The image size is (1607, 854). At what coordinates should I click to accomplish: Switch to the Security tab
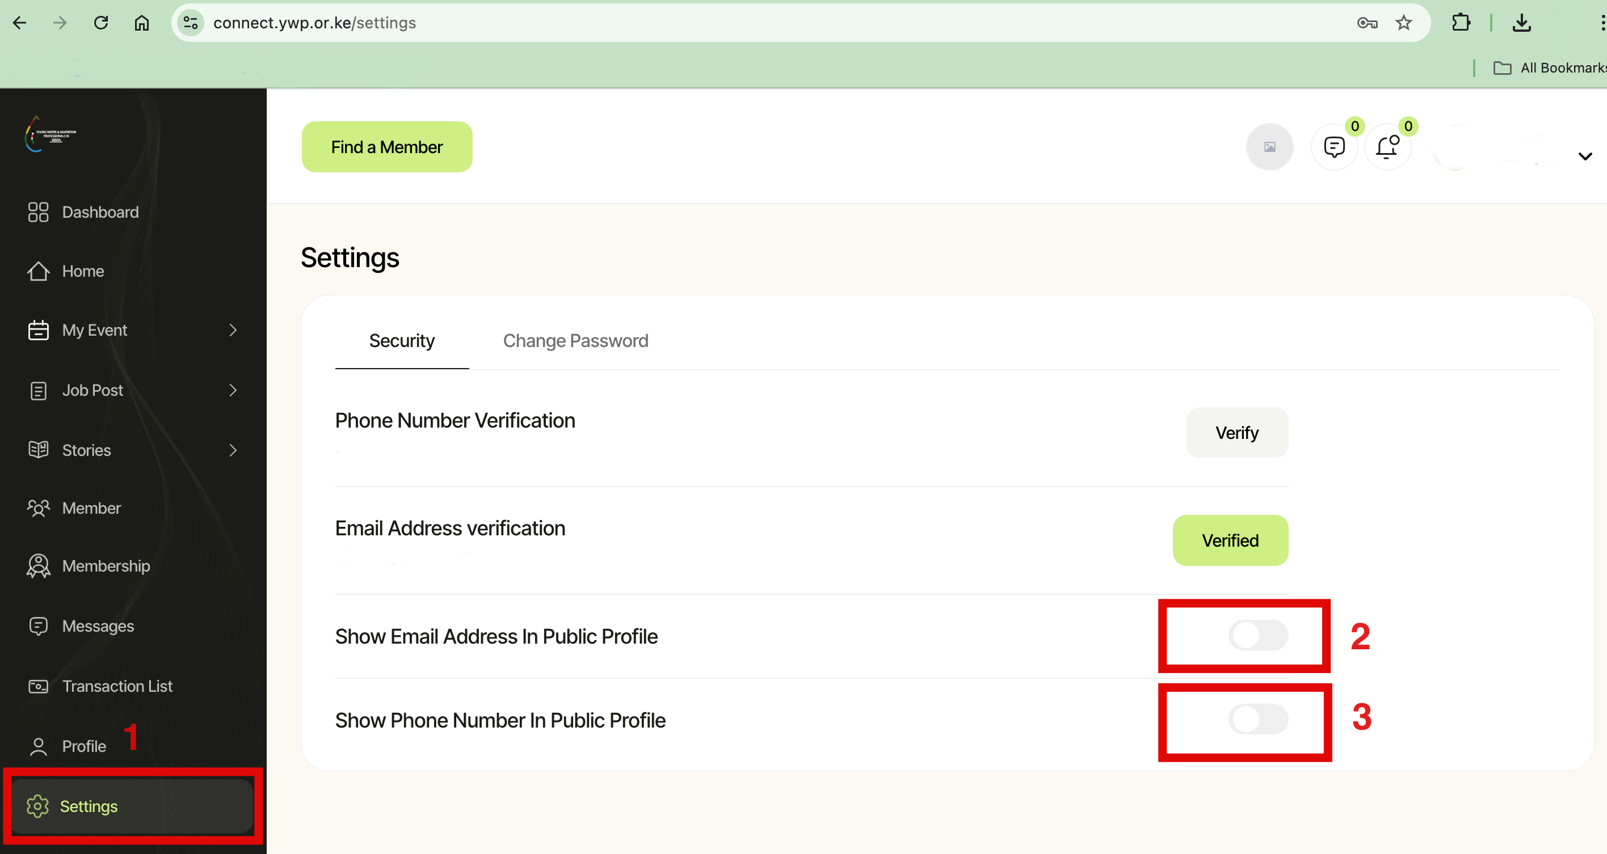click(402, 341)
